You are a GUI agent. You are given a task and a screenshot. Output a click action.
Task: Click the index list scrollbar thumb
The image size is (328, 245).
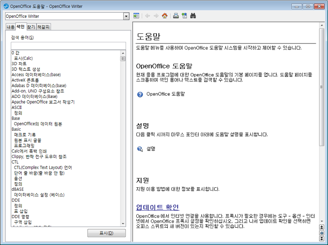(x=123, y=59)
